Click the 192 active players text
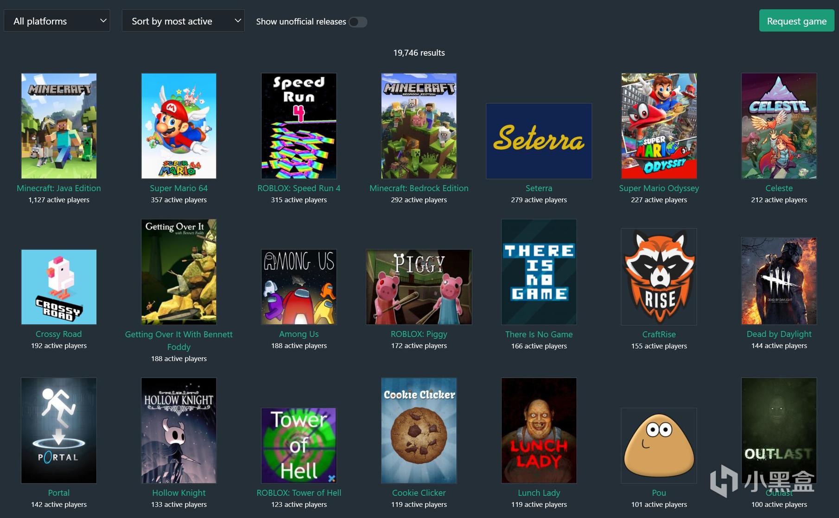 coord(59,345)
